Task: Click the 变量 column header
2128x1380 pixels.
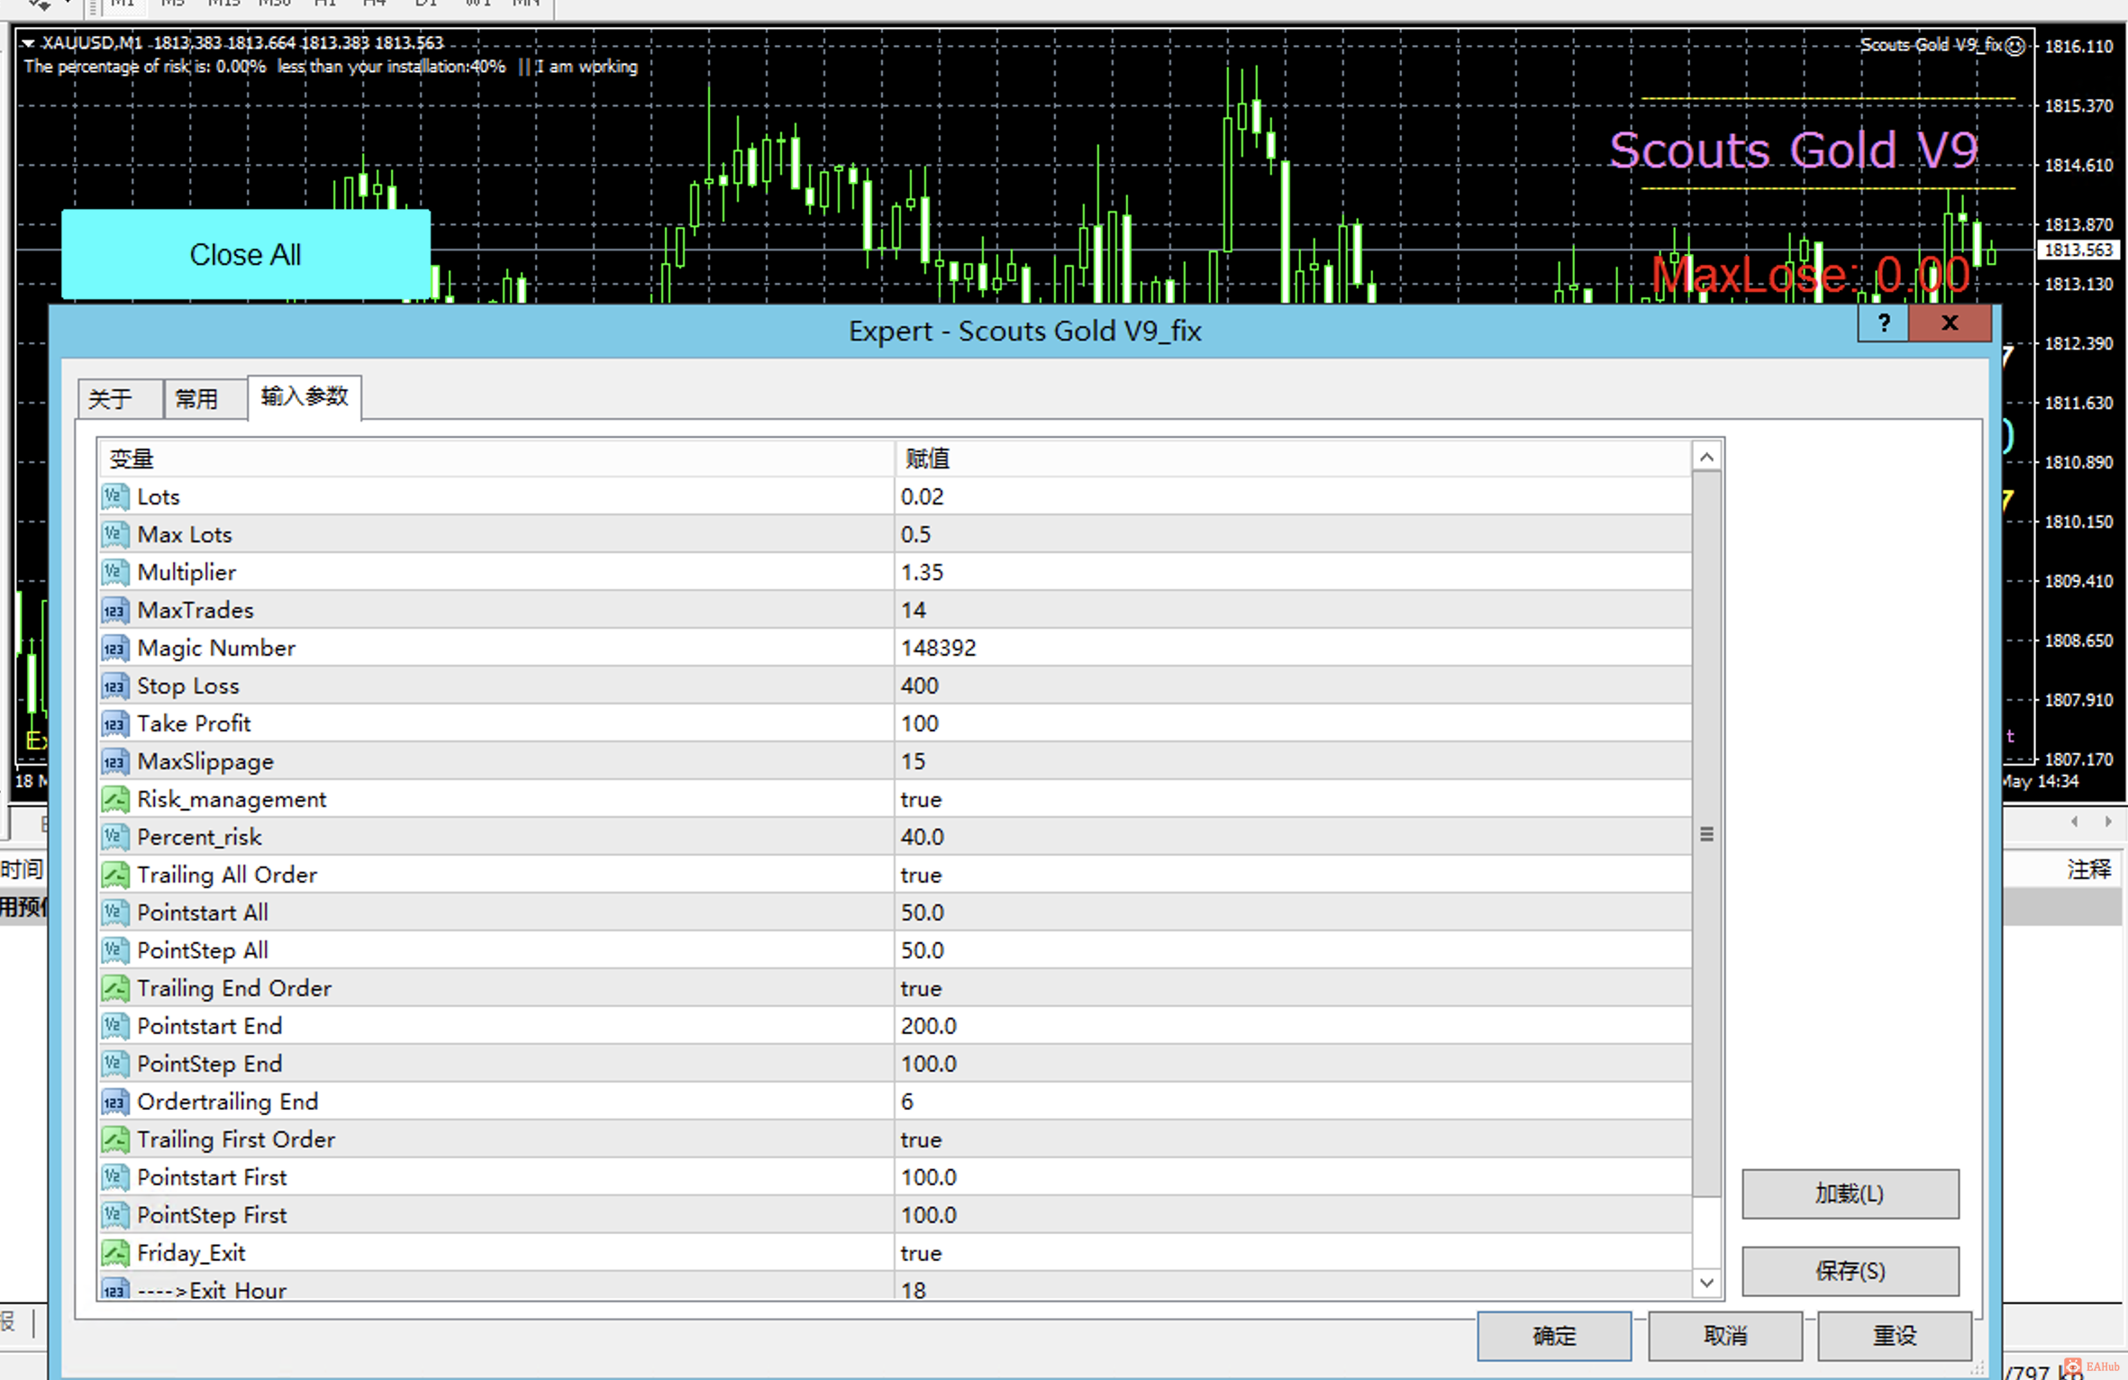Action: pos(496,458)
